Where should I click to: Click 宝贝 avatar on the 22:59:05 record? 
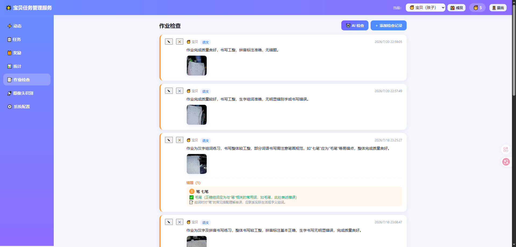pos(189,42)
